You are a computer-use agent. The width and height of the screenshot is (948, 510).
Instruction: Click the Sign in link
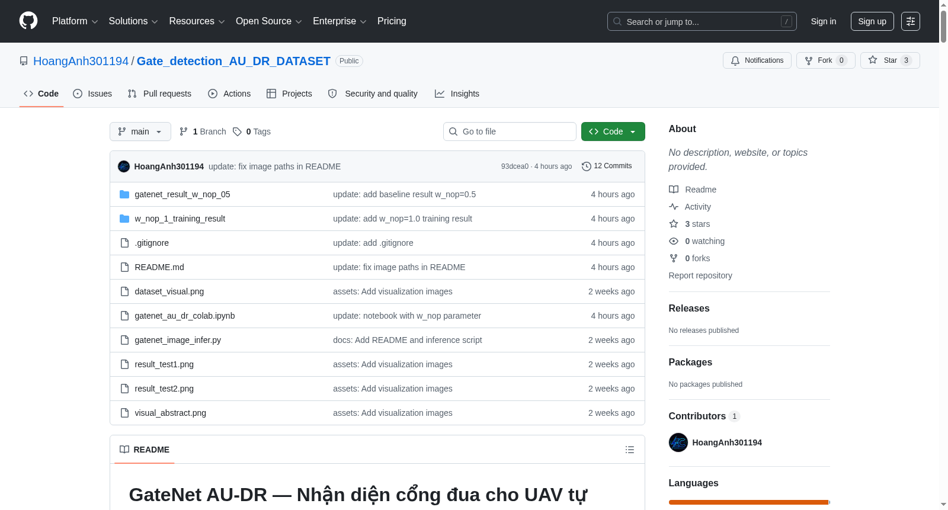point(824,21)
